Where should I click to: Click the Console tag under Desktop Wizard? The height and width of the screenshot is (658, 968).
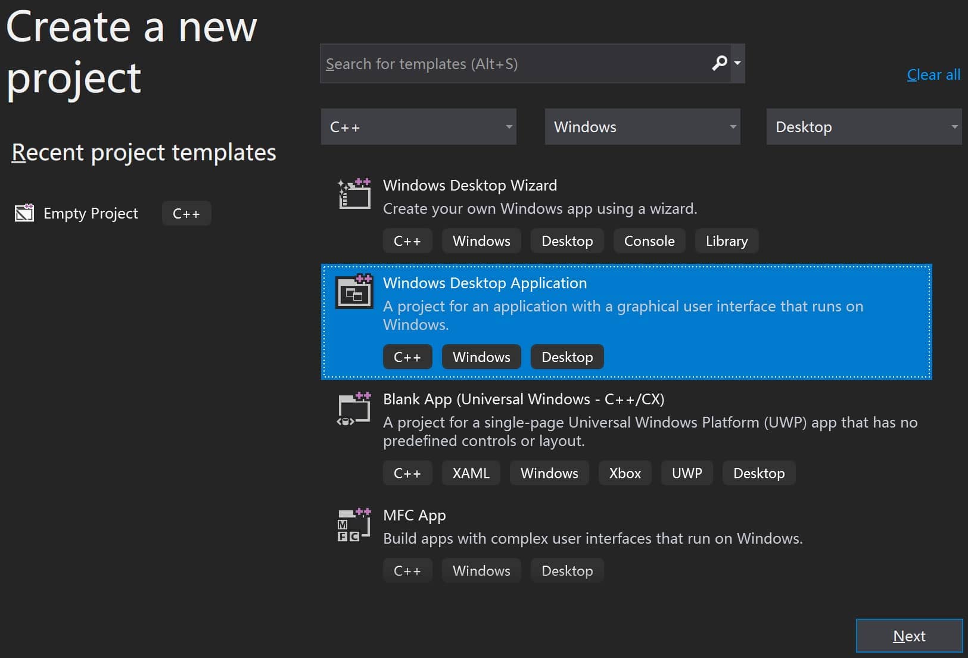click(x=649, y=241)
